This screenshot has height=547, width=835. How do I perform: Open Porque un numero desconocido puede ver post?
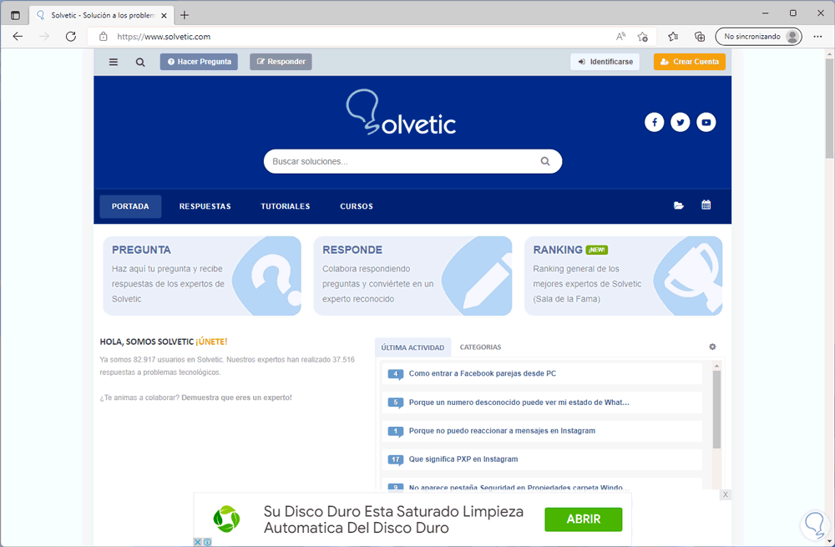(519, 403)
